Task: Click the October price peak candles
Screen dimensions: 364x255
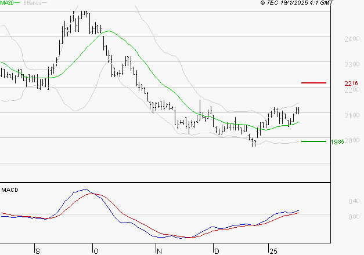Action: pyautogui.click(x=81, y=17)
